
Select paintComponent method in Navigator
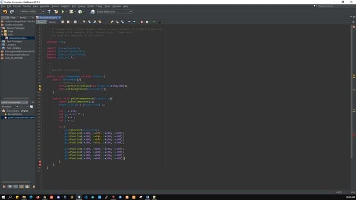click(21, 117)
